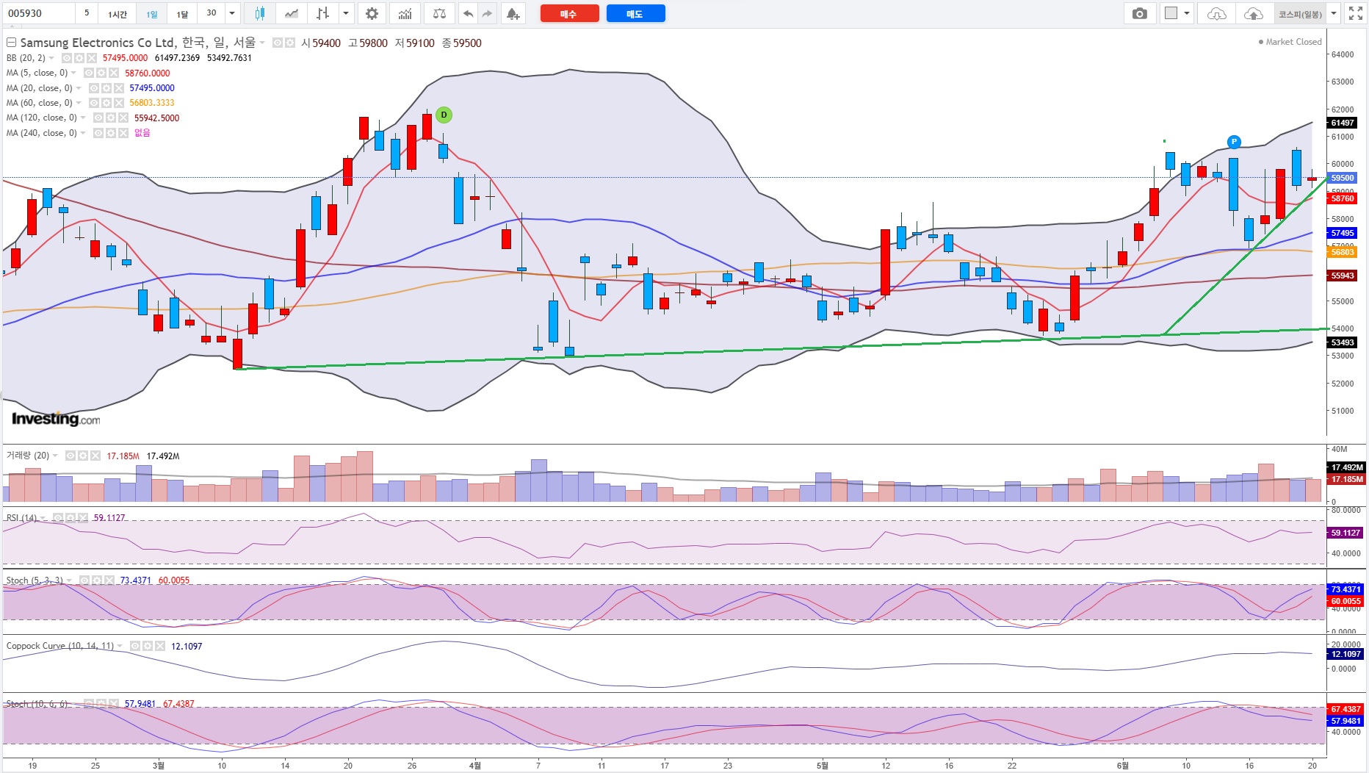1369x773 pixels.
Task: Click the blue P marker on chart
Action: pos(1234,142)
